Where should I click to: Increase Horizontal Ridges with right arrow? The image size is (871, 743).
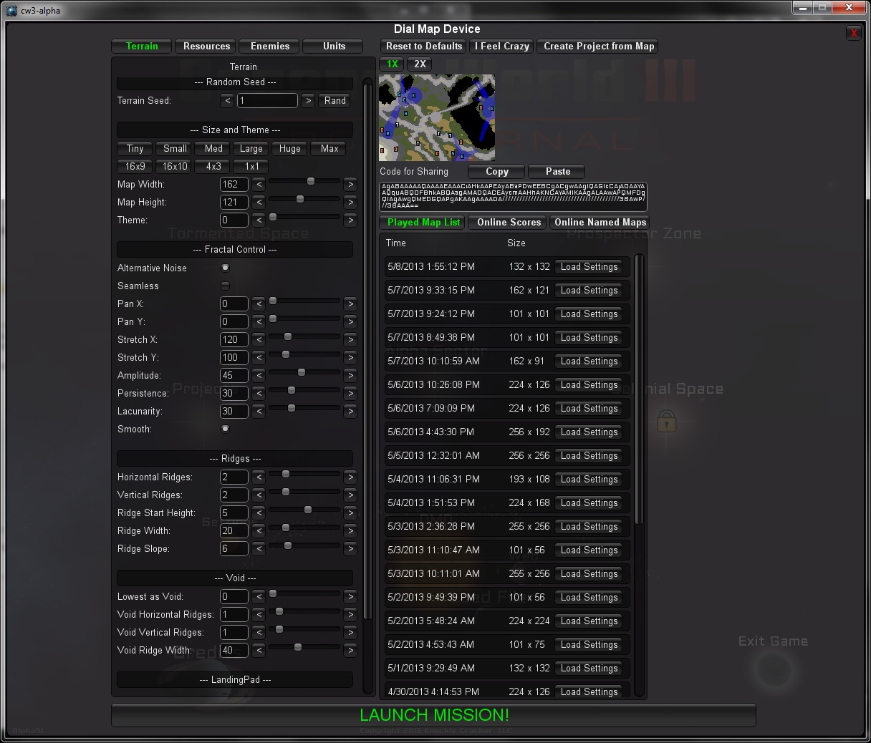[350, 477]
